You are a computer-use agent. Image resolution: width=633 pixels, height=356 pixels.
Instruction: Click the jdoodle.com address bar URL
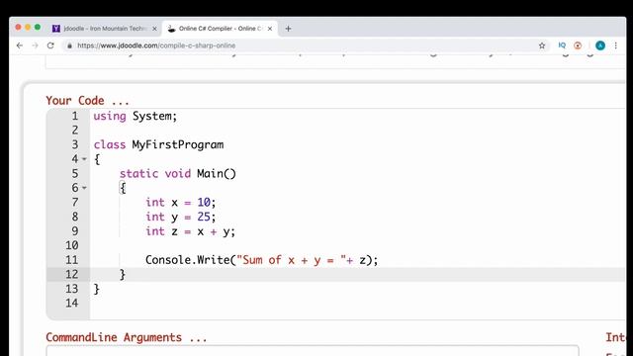pos(156,45)
